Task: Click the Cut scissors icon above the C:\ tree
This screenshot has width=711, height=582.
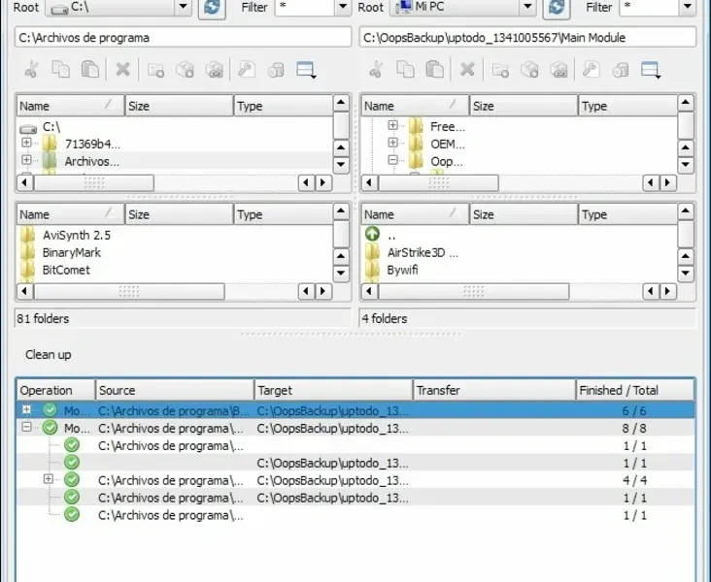Action: point(31,70)
